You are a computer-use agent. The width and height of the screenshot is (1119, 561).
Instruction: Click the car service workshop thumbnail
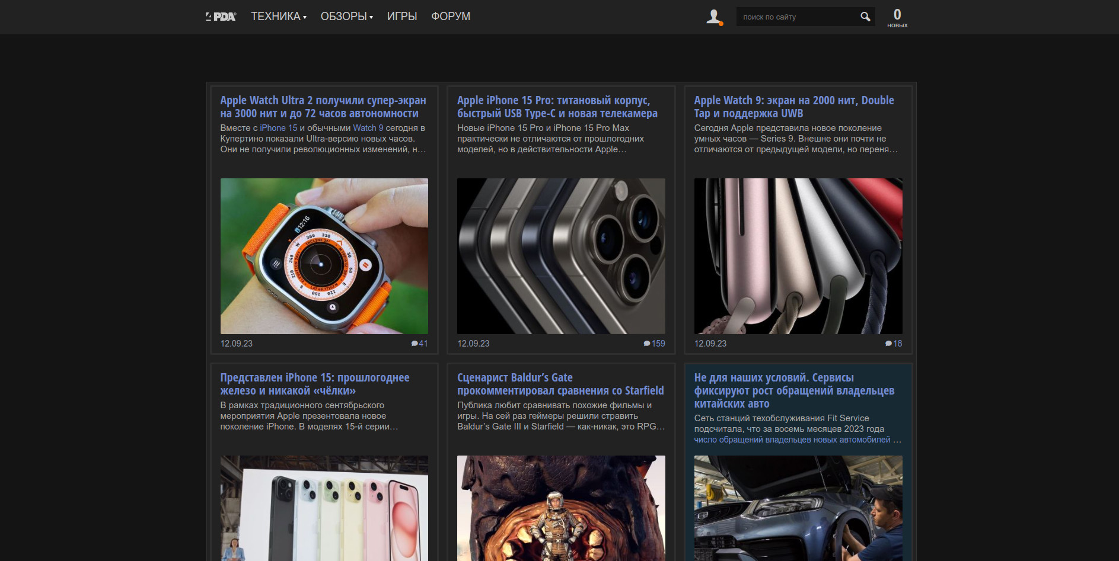798,508
